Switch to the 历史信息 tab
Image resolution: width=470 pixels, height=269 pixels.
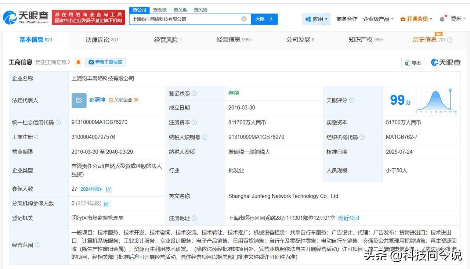[429, 40]
